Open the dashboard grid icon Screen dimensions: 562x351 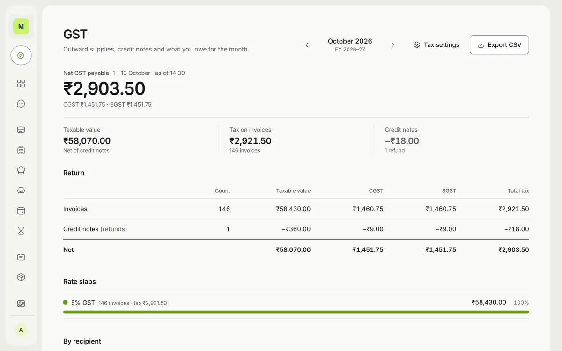tap(21, 83)
